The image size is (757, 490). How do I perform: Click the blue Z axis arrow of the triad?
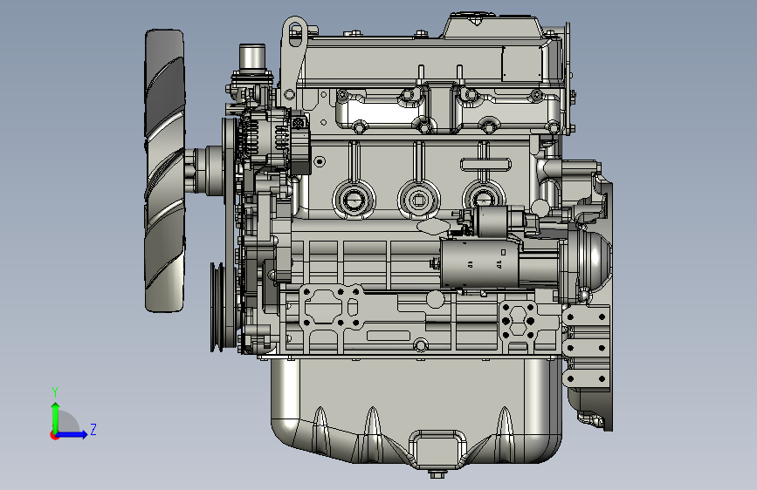pos(72,434)
